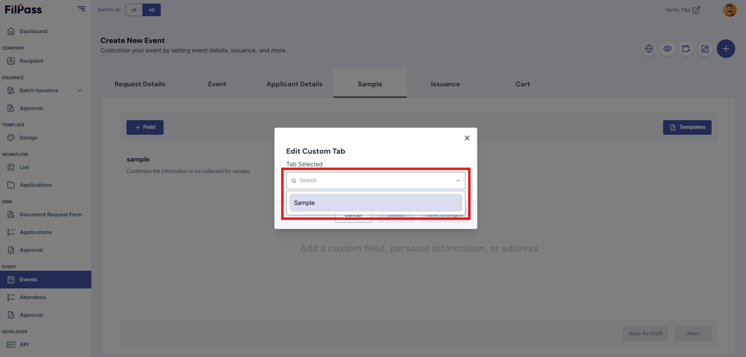This screenshot has height=357, width=746.
Task: Select Sample option in dropdown list
Action: click(x=375, y=202)
